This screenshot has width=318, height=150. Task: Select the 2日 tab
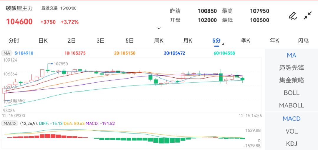click(72, 41)
